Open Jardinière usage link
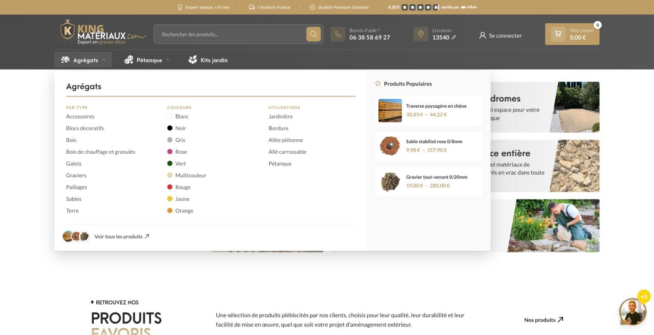 click(280, 116)
